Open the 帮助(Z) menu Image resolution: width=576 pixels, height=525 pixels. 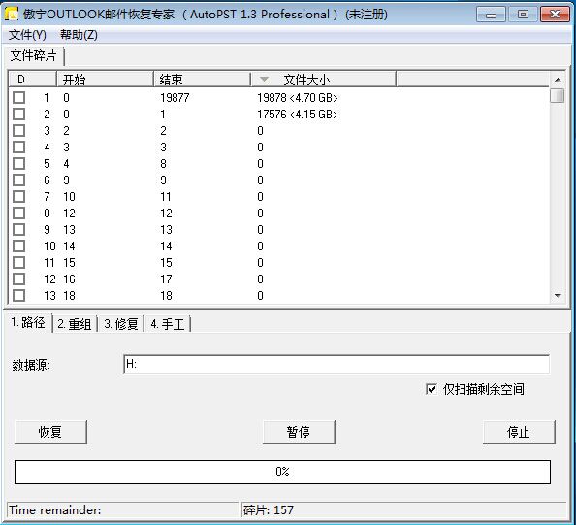pos(79,35)
